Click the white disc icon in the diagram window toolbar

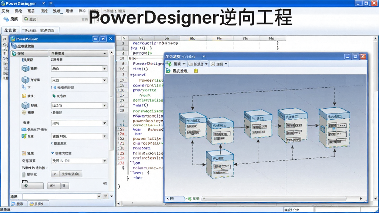pos(191,64)
